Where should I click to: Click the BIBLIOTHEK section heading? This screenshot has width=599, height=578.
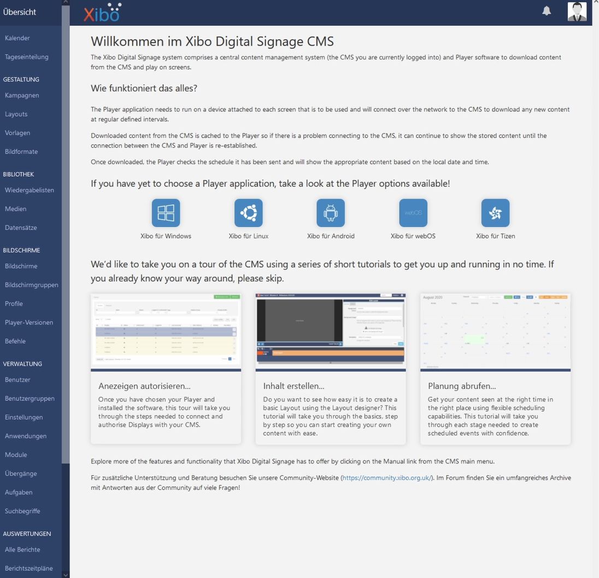point(19,174)
